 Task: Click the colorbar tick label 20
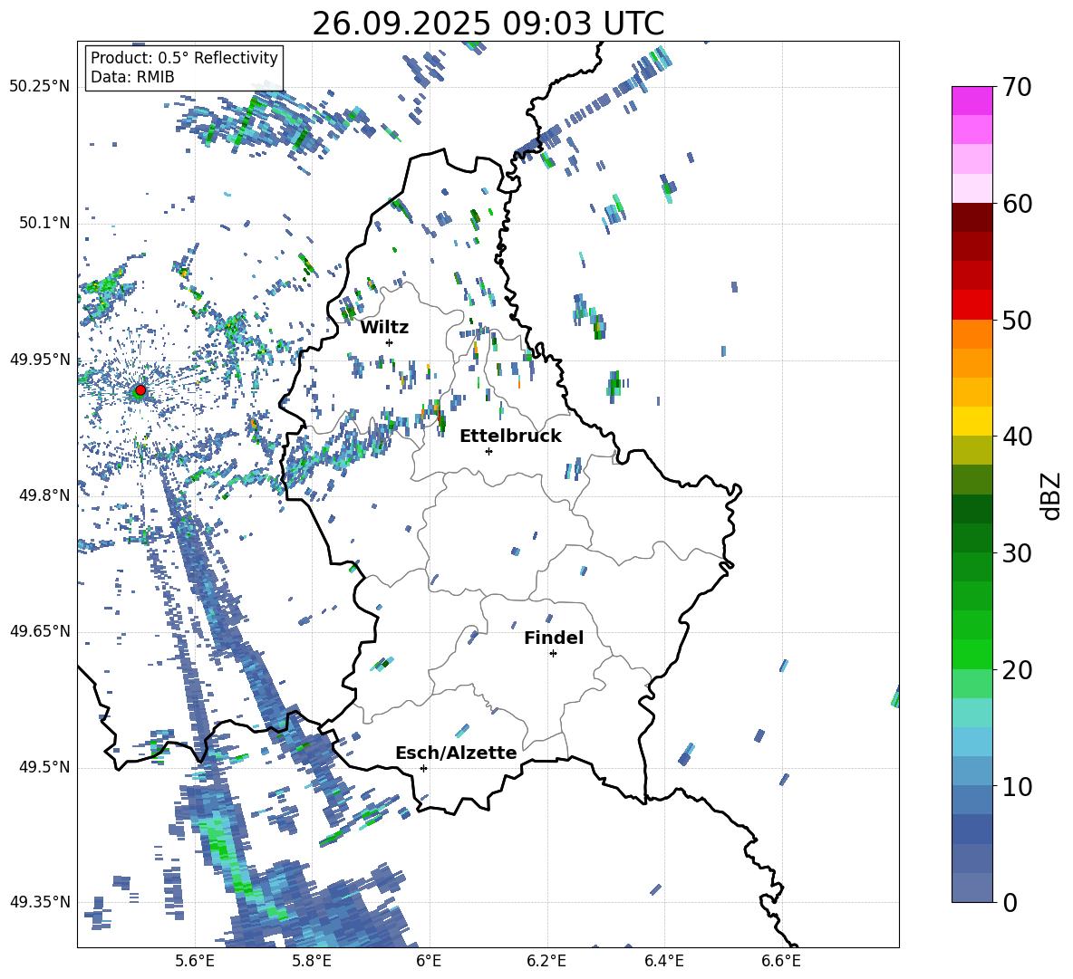1017,670
